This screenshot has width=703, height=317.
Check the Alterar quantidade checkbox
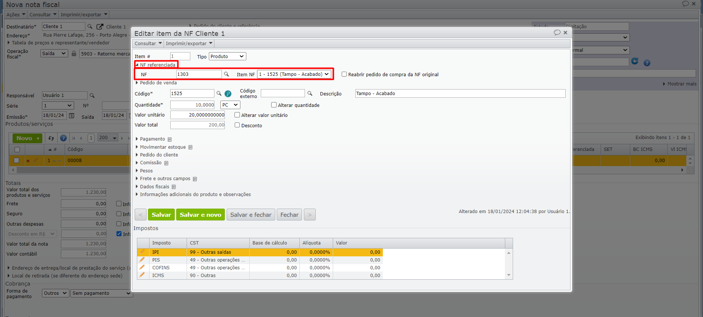tap(274, 105)
